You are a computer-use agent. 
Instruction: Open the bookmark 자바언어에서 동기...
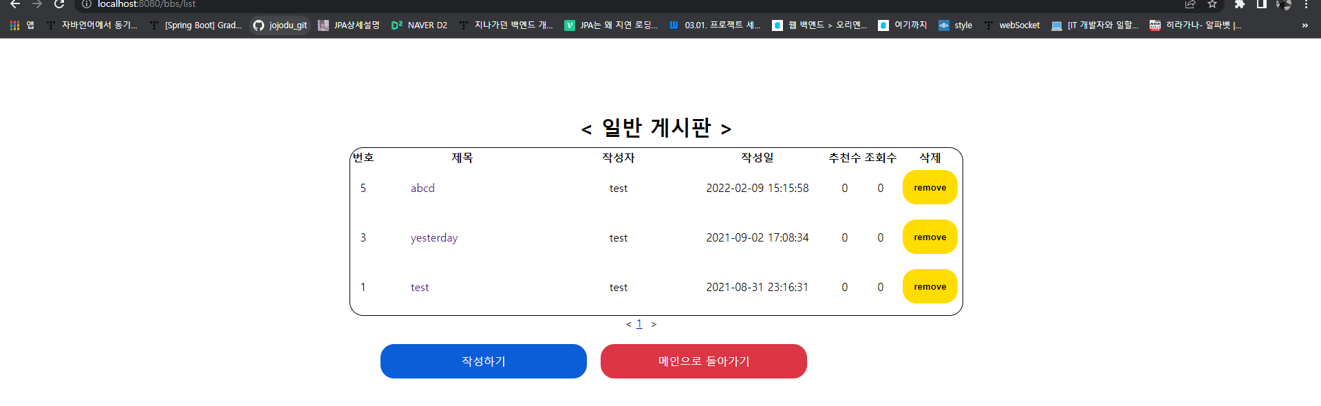click(92, 25)
